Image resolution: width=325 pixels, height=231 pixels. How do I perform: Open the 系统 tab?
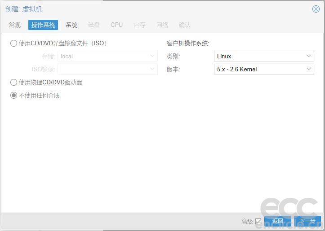[x=71, y=25]
